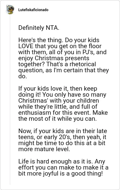Click the closing words "good thing!"
120x190 pixels.
(x=87, y=174)
